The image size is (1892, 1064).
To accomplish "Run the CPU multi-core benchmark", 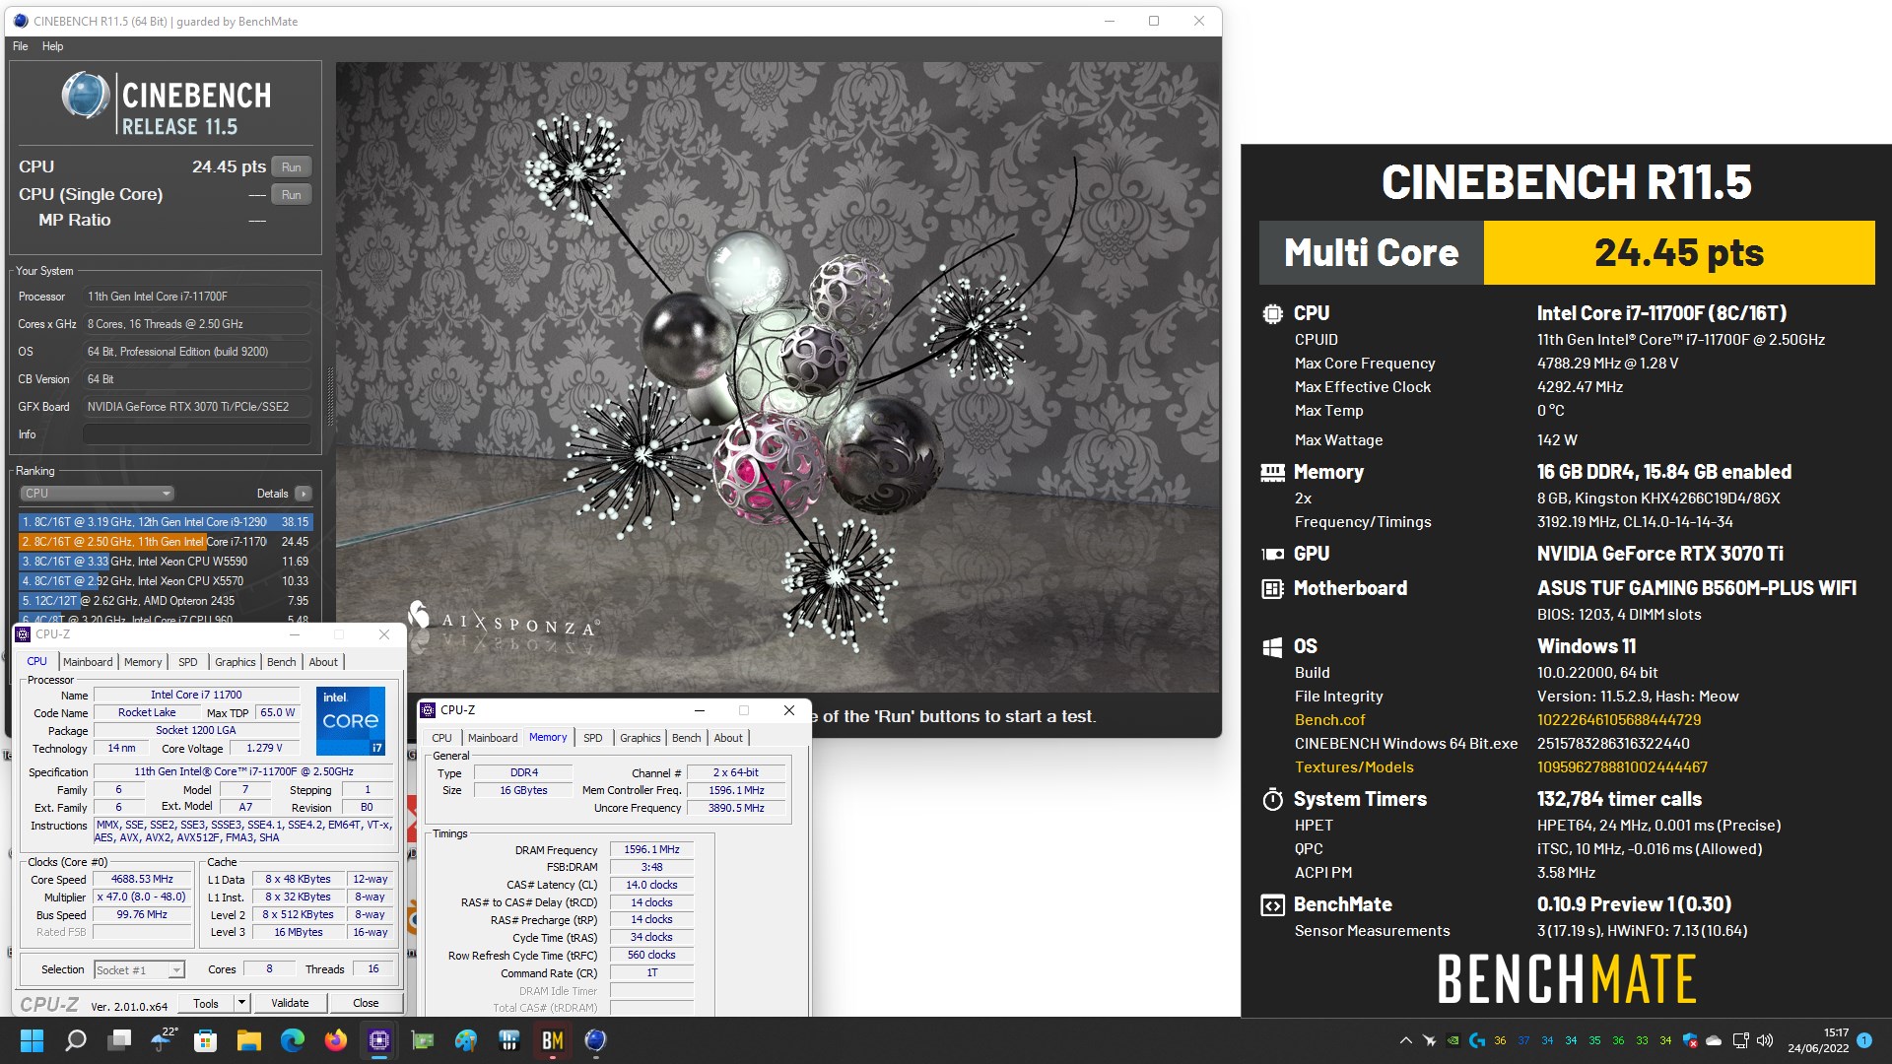I will (x=291, y=167).
